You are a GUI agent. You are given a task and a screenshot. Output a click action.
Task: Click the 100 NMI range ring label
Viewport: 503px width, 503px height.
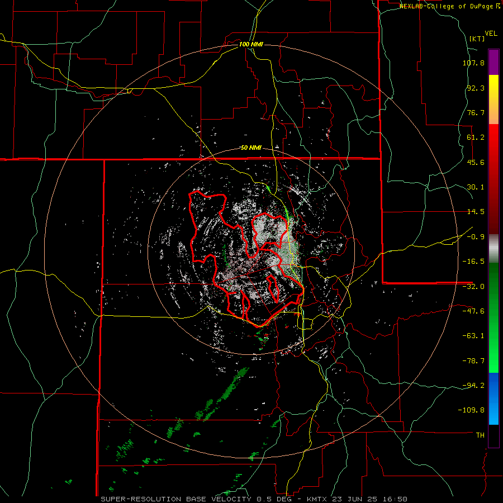pyautogui.click(x=251, y=44)
